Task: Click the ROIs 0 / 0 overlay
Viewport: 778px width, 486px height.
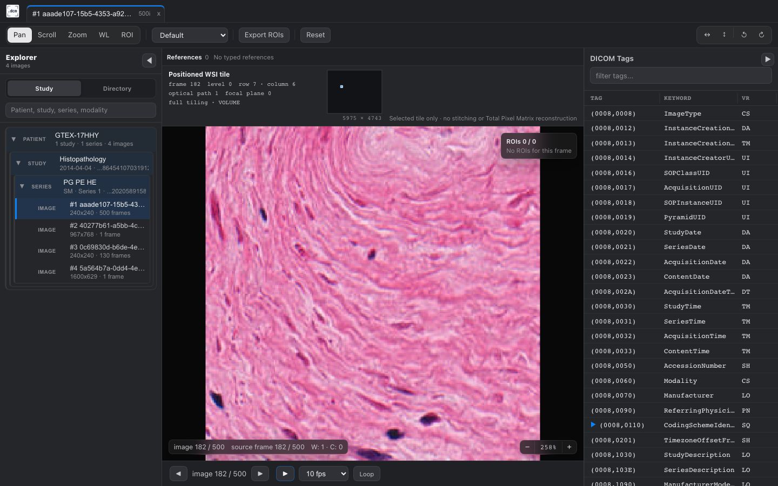Action: pyautogui.click(x=539, y=146)
